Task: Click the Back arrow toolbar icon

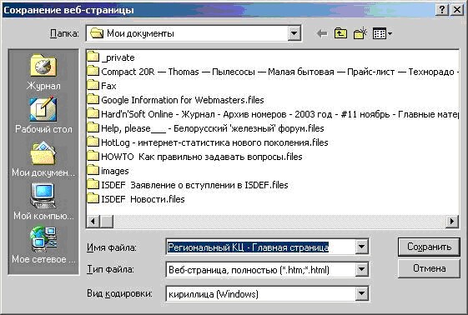Action: click(x=322, y=33)
